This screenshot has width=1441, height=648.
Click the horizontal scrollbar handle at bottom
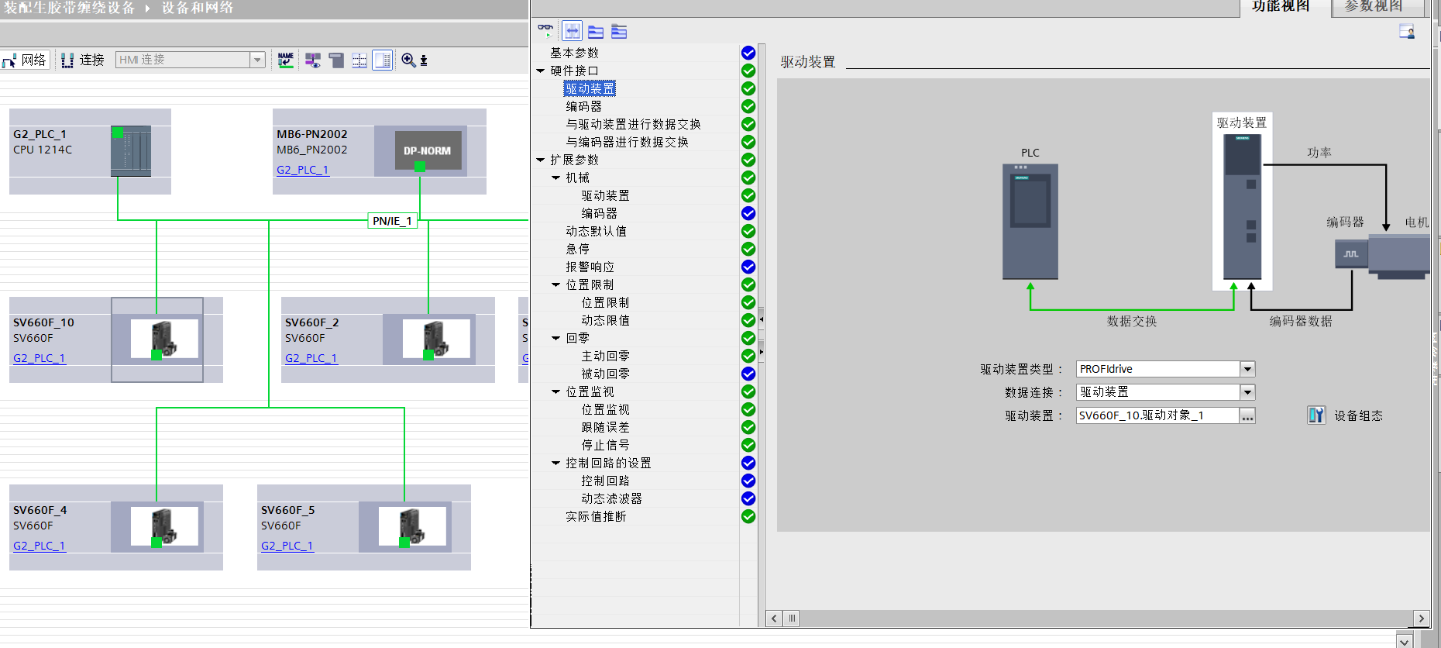792,619
